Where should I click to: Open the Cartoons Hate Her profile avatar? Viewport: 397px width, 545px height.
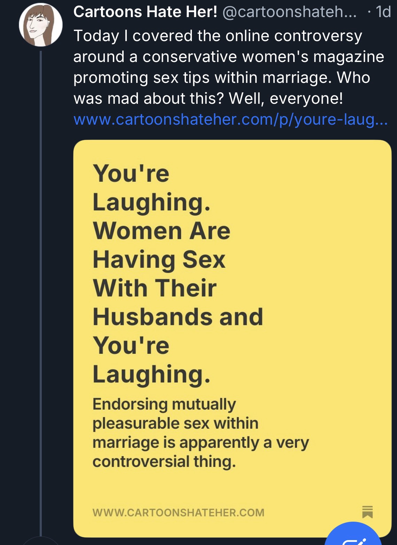point(41,25)
